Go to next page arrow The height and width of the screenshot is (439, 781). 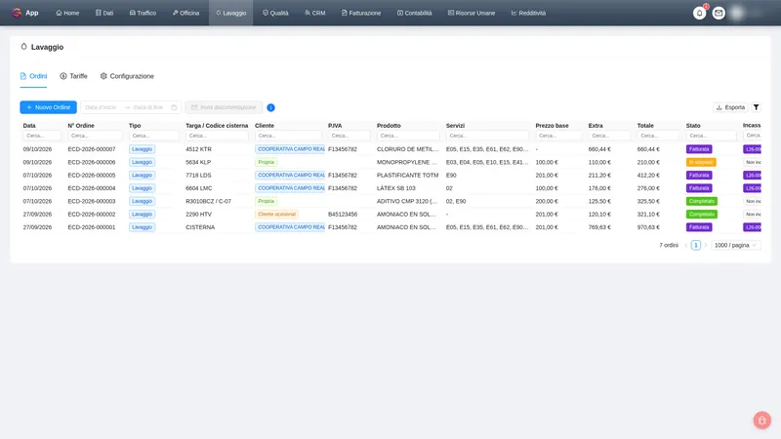705,246
